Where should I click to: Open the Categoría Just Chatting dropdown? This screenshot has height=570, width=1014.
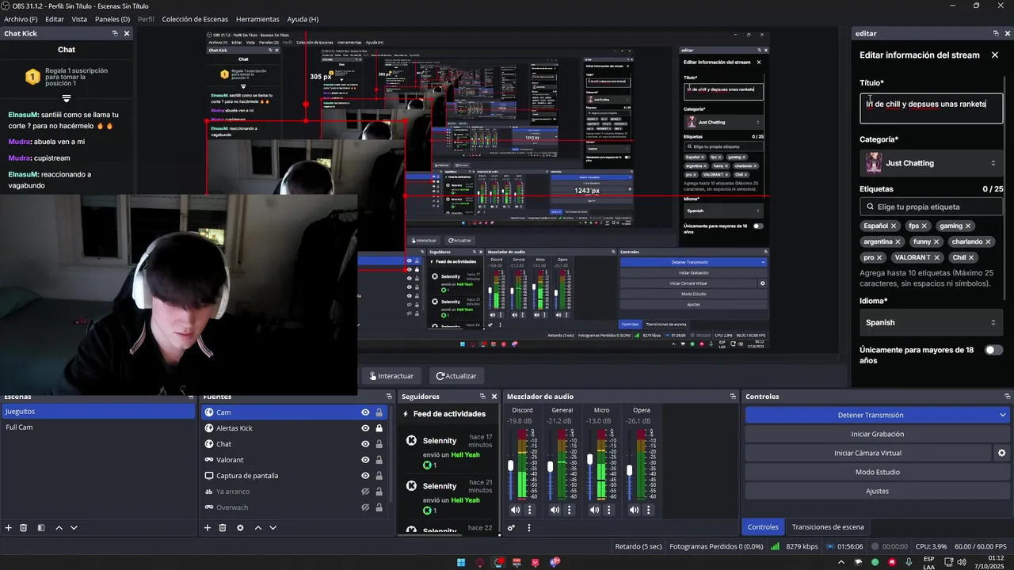[931, 163]
